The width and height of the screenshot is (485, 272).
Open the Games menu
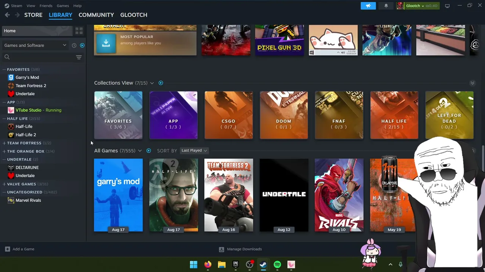coord(63,6)
